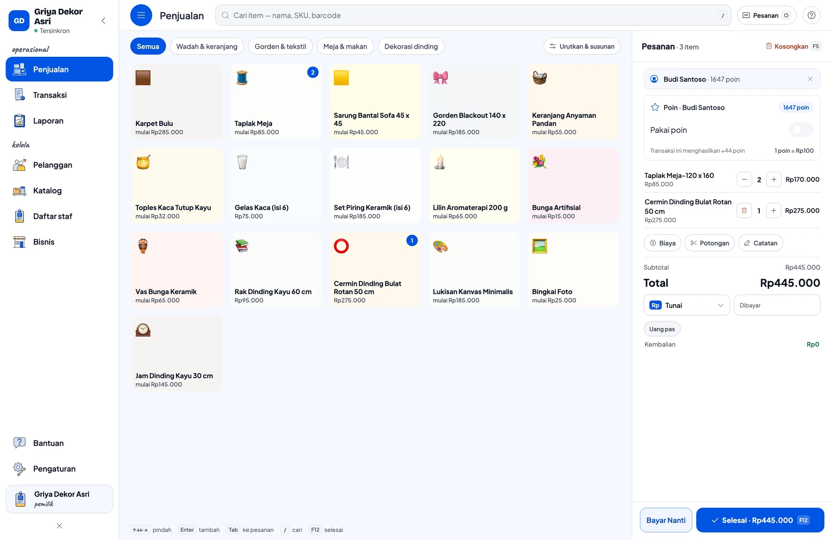Remove Cermin Dinding item with trash icon
The image size is (832, 540).
[744, 211]
